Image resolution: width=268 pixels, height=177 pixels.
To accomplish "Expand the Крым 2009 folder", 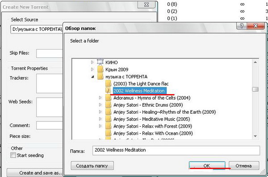I will point(92,69).
